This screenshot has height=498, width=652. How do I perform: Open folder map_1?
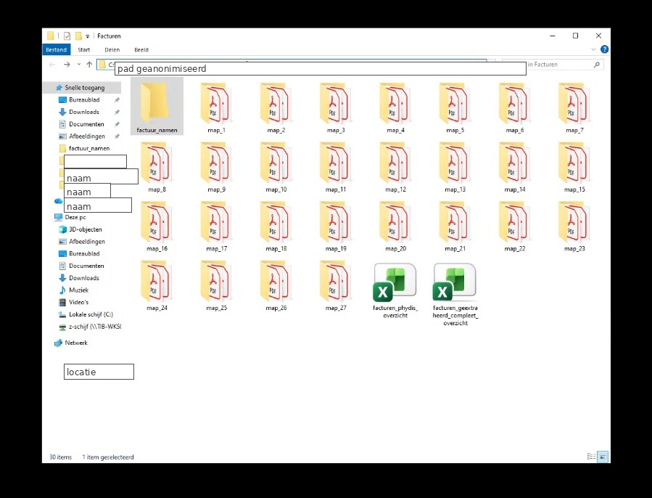coord(216,107)
